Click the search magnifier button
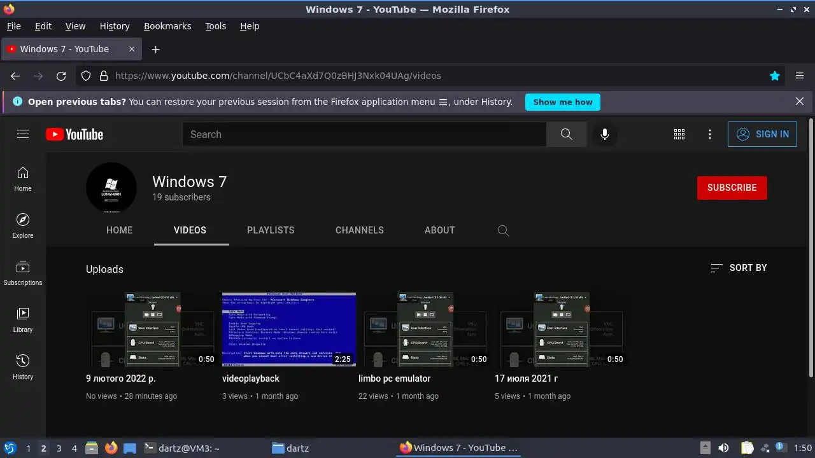Viewport: 815px width, 458px height. [566, 134]
